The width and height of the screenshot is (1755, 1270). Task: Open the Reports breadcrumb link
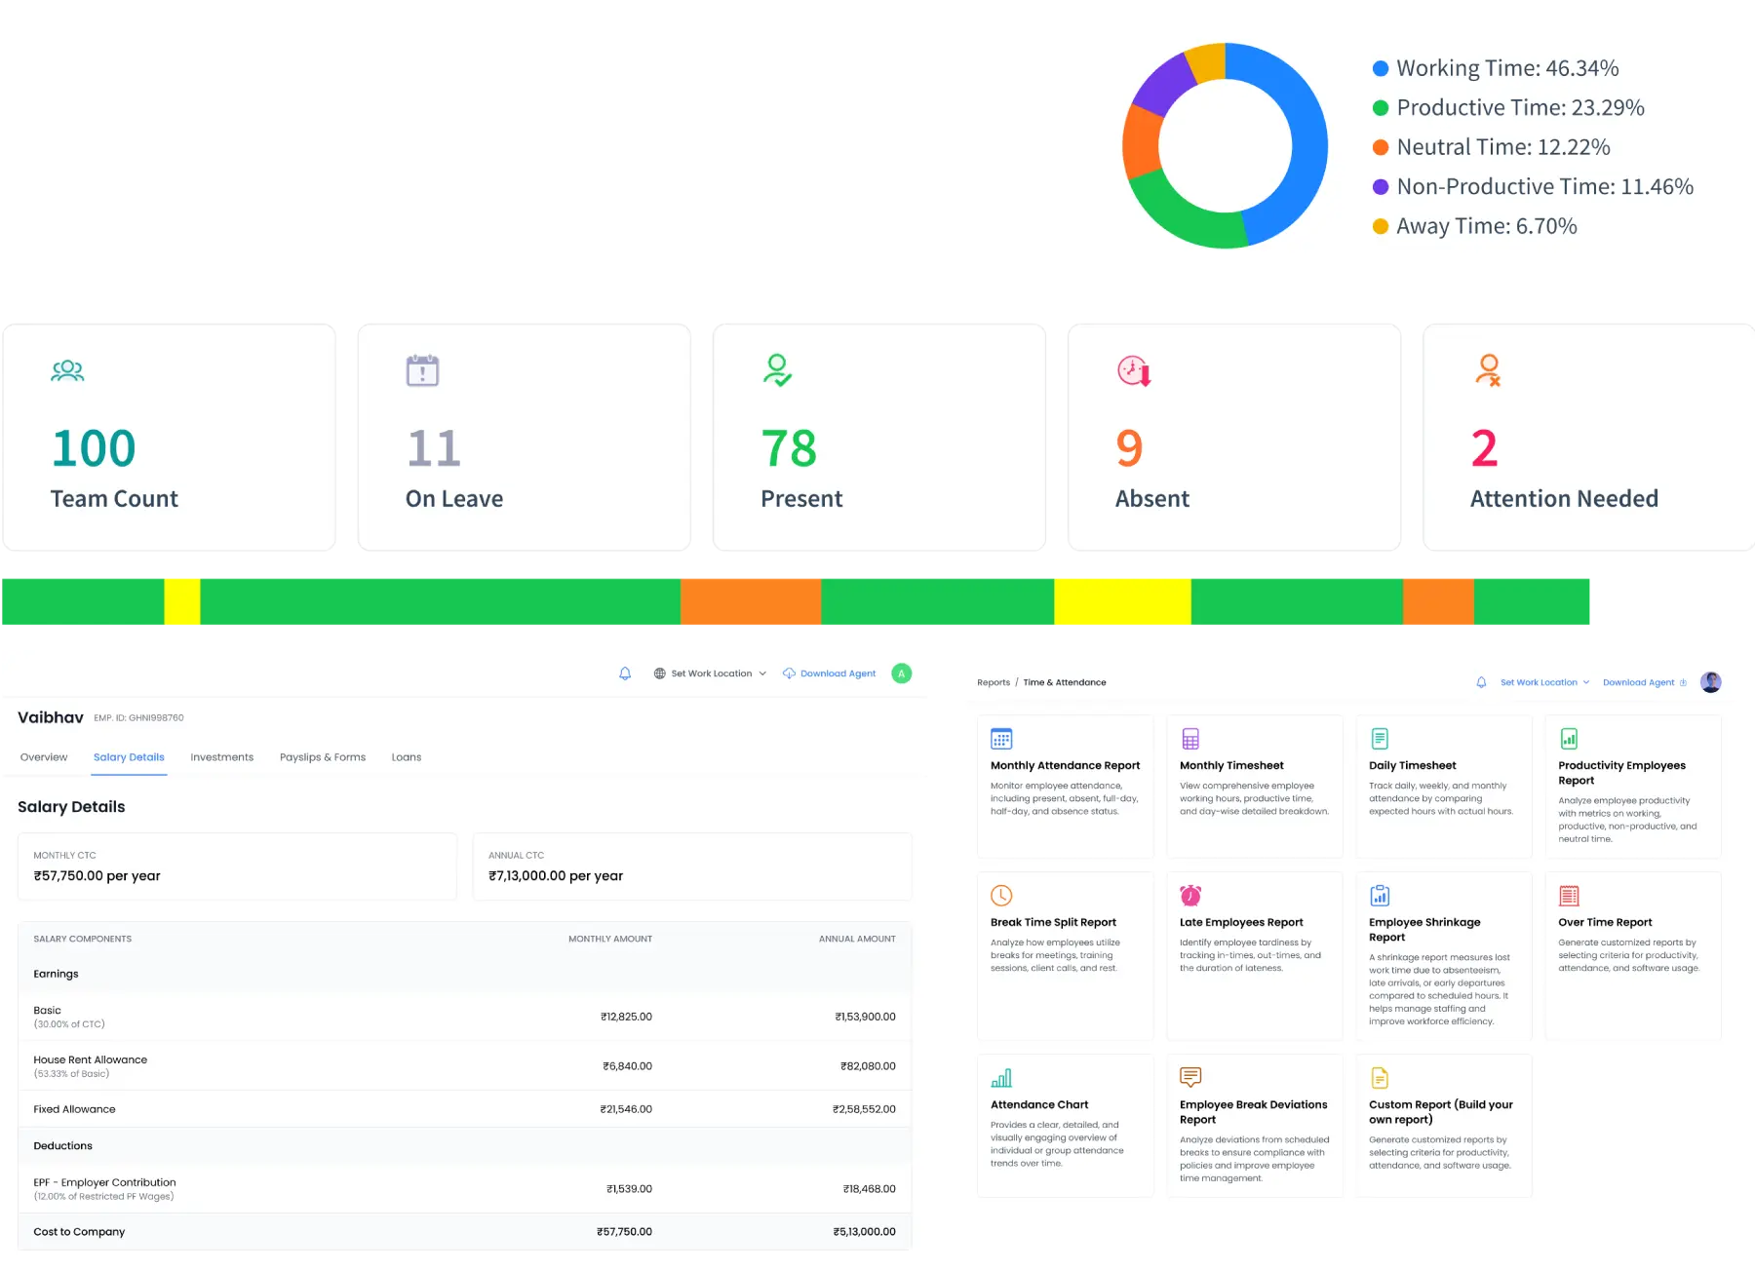pyautogui.click(x=994, y=682)
